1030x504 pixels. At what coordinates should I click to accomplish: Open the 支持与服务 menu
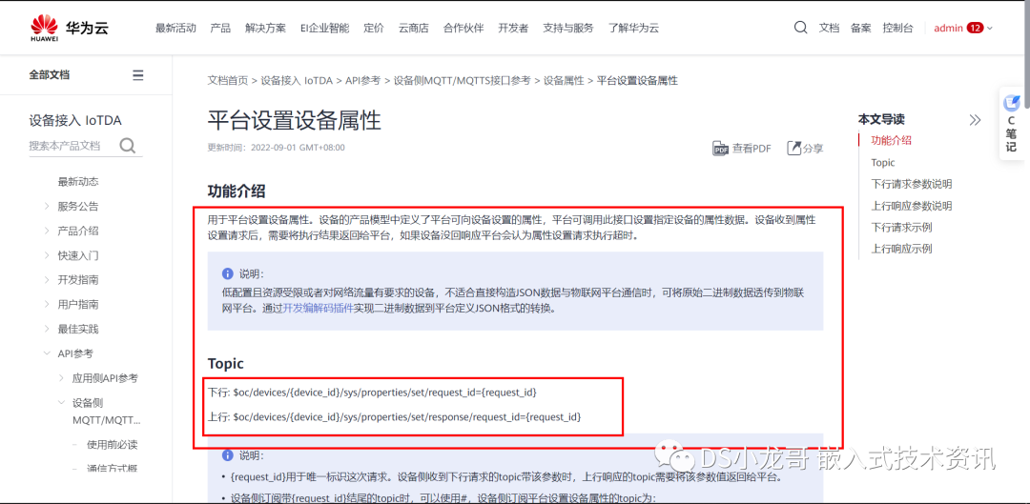[x=568, y=29]
